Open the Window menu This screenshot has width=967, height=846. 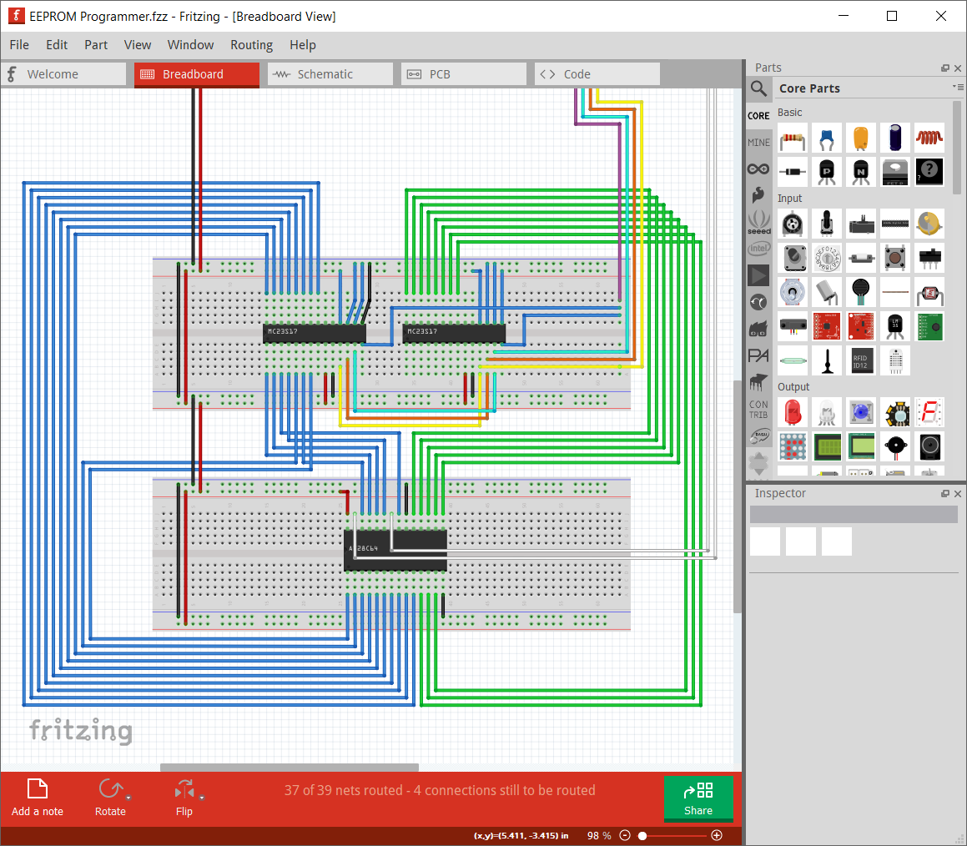coord(190,45)
